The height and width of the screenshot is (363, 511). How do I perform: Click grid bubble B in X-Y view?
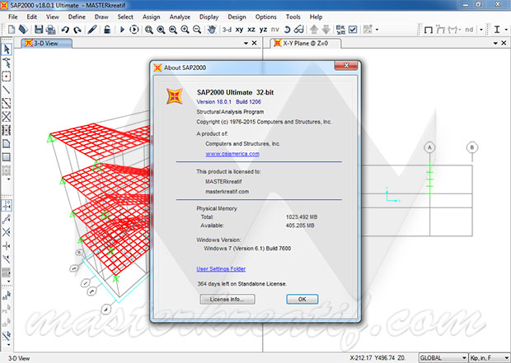[472, 148]
